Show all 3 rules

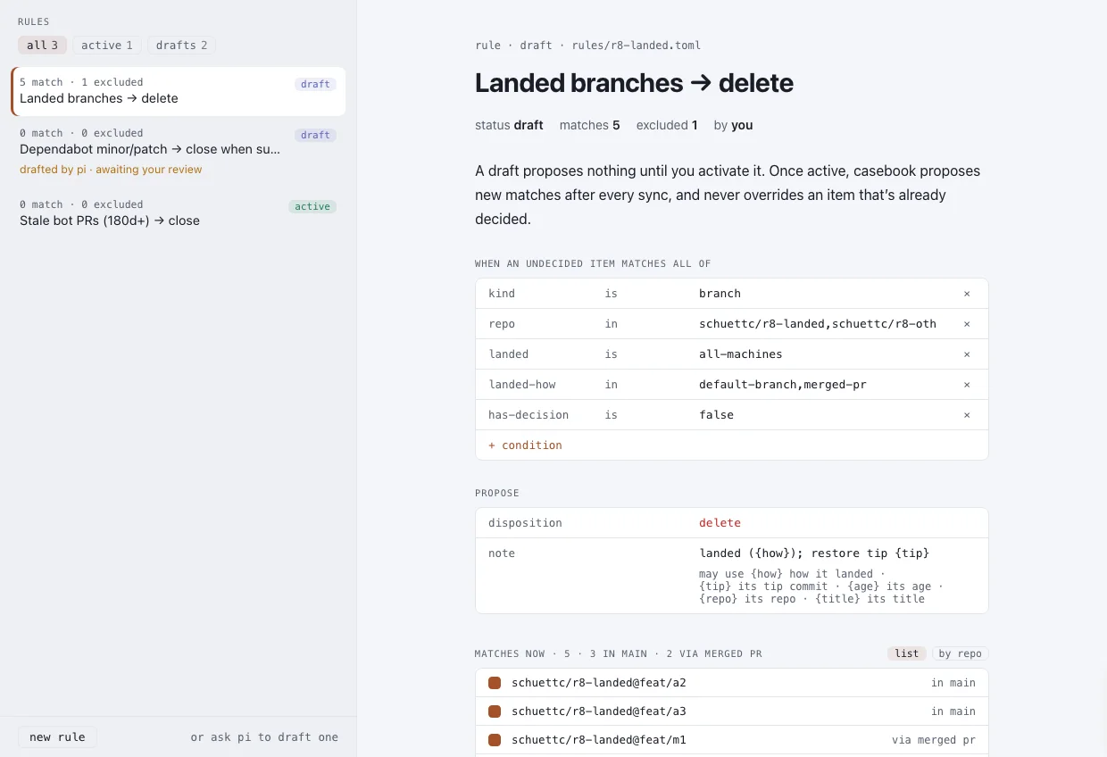42,46
